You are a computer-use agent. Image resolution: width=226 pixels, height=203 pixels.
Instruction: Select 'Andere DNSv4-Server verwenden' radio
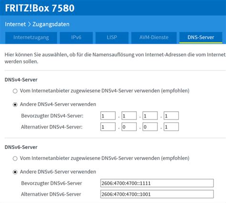point(15,105)
